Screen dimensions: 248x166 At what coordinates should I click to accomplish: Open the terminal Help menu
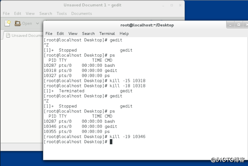(x=124, y=33)
